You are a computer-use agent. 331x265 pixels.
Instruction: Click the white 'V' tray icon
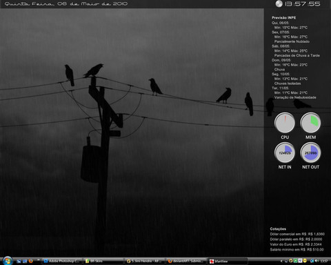point(300,261)
